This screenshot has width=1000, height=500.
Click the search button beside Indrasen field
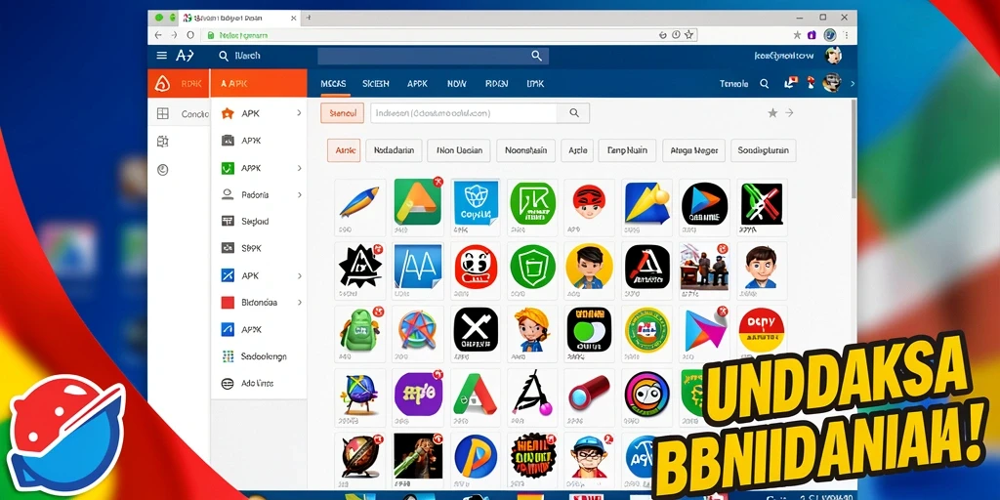(574, 113)
